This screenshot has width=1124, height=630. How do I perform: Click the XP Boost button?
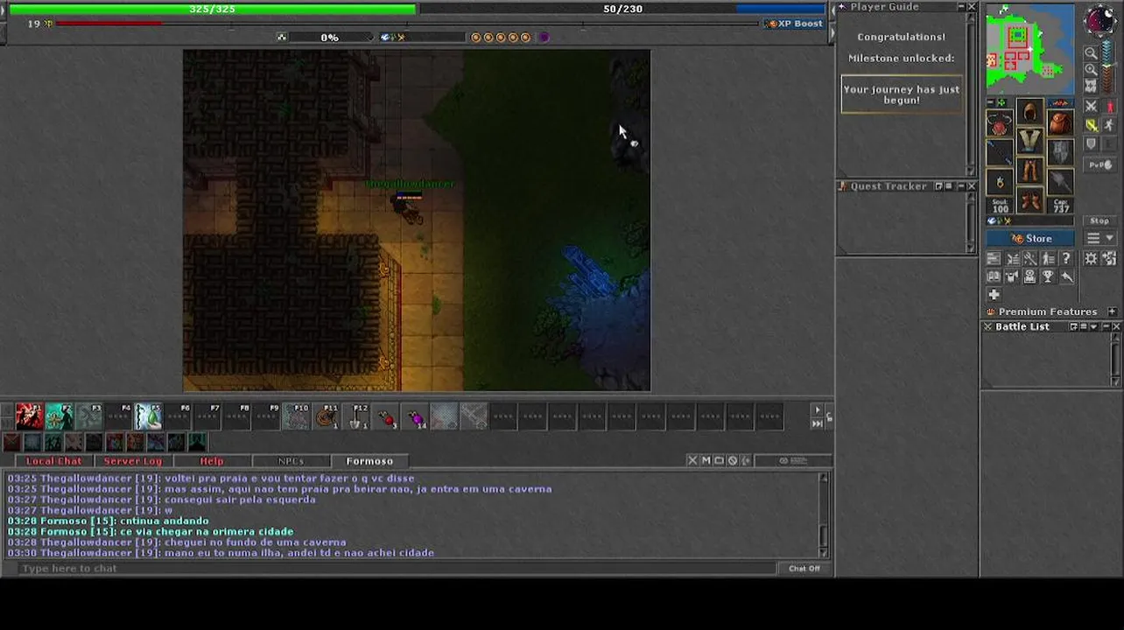tap(794, 24)
